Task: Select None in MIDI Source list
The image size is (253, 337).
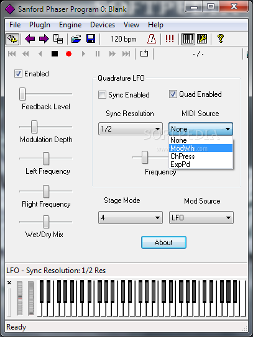Action: (201, 140)
